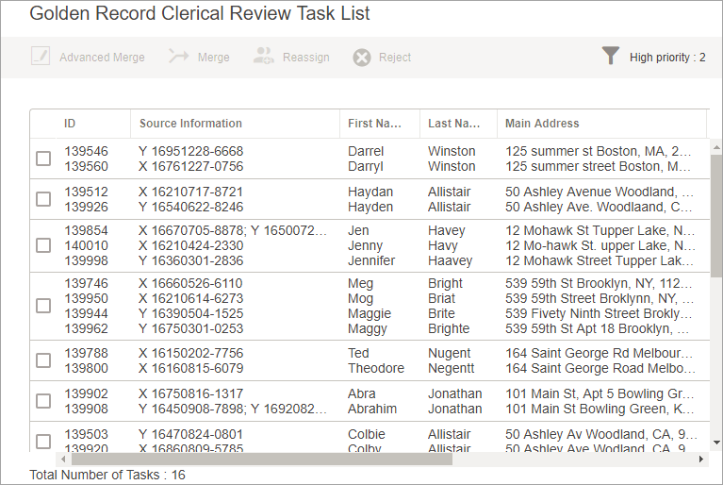The width and height of the screenshot is (723, 485).
Task: Click the Main Address column header
Action: 542,124
